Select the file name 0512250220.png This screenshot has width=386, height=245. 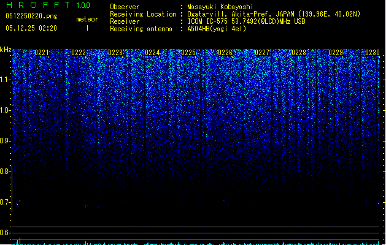coord(31,16)
